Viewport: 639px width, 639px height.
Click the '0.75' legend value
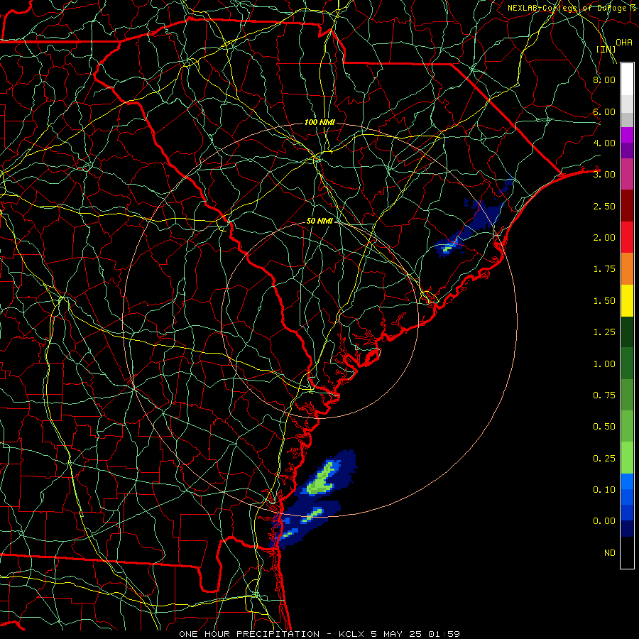604,395
